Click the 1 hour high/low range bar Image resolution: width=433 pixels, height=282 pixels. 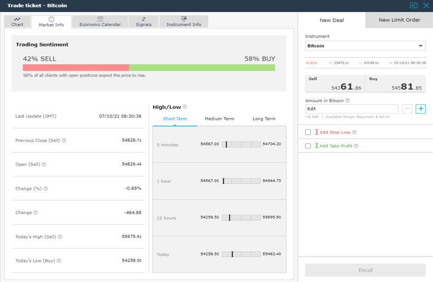[241, 181]
